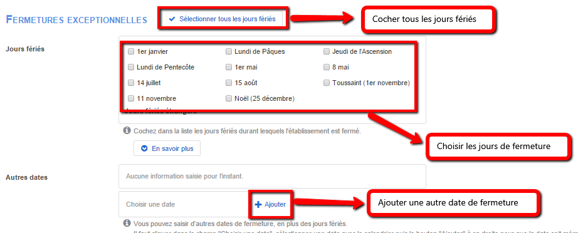
Task: Click the info icon near Cochez dans la liste
Action: coord(127,130)
